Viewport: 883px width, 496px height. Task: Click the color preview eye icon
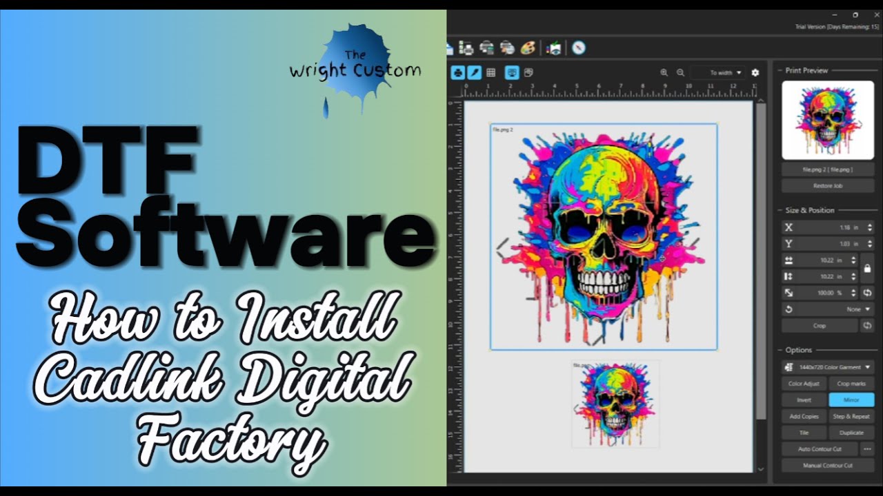[554, 48]
